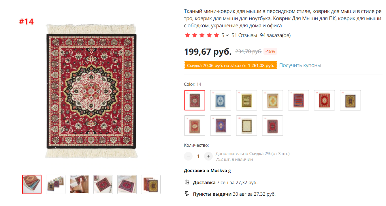Show thumbnail with hand using mouse on rug
Screen dimensions: 386x206
coord(79,184)
